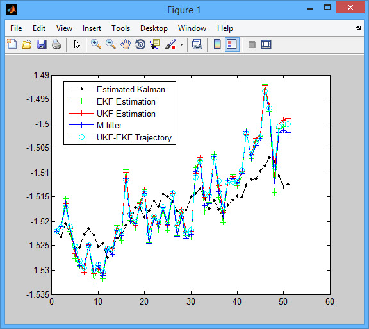The width and height of the screenshot is (369, 329).
Task: Select the Edit Plot arrow tool
Action: [77, 44]
